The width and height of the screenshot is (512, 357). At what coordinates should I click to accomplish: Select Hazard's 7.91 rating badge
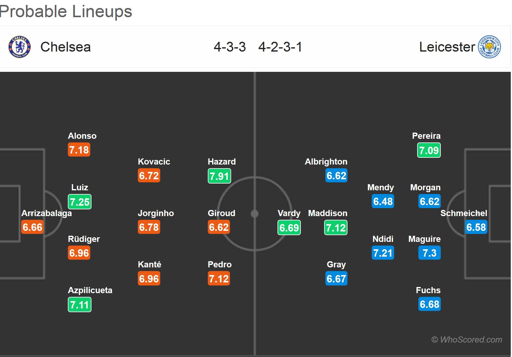219,176
